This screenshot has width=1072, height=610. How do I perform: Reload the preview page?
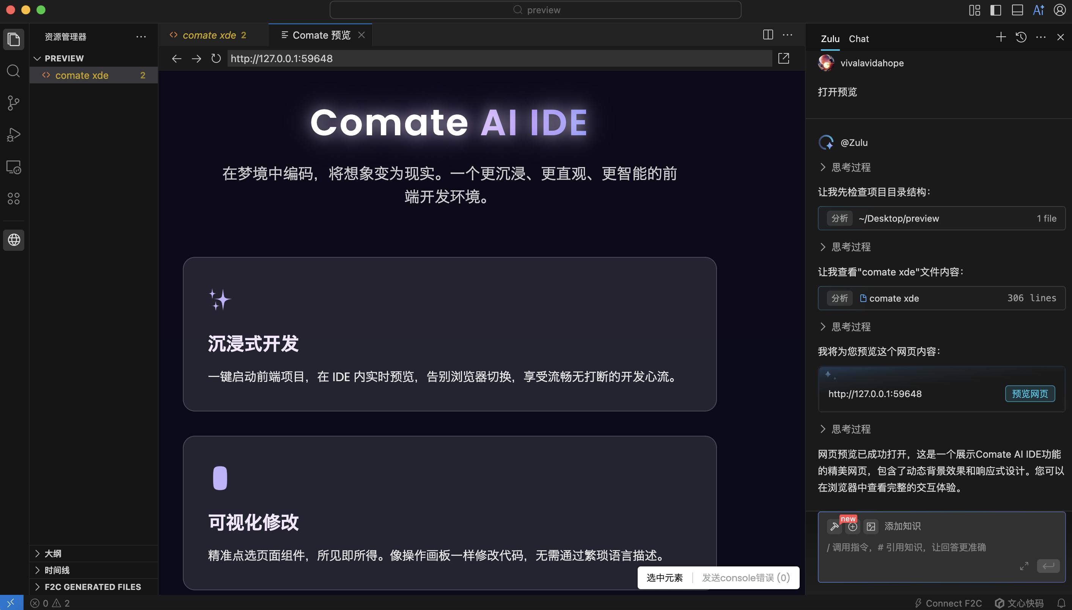[216, 59]
